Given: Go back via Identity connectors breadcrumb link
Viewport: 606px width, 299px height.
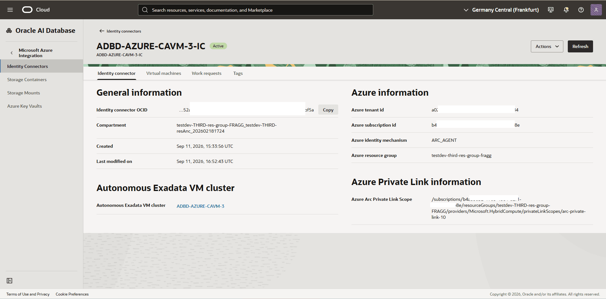Looking at the screenshot, I should [124, 31].
